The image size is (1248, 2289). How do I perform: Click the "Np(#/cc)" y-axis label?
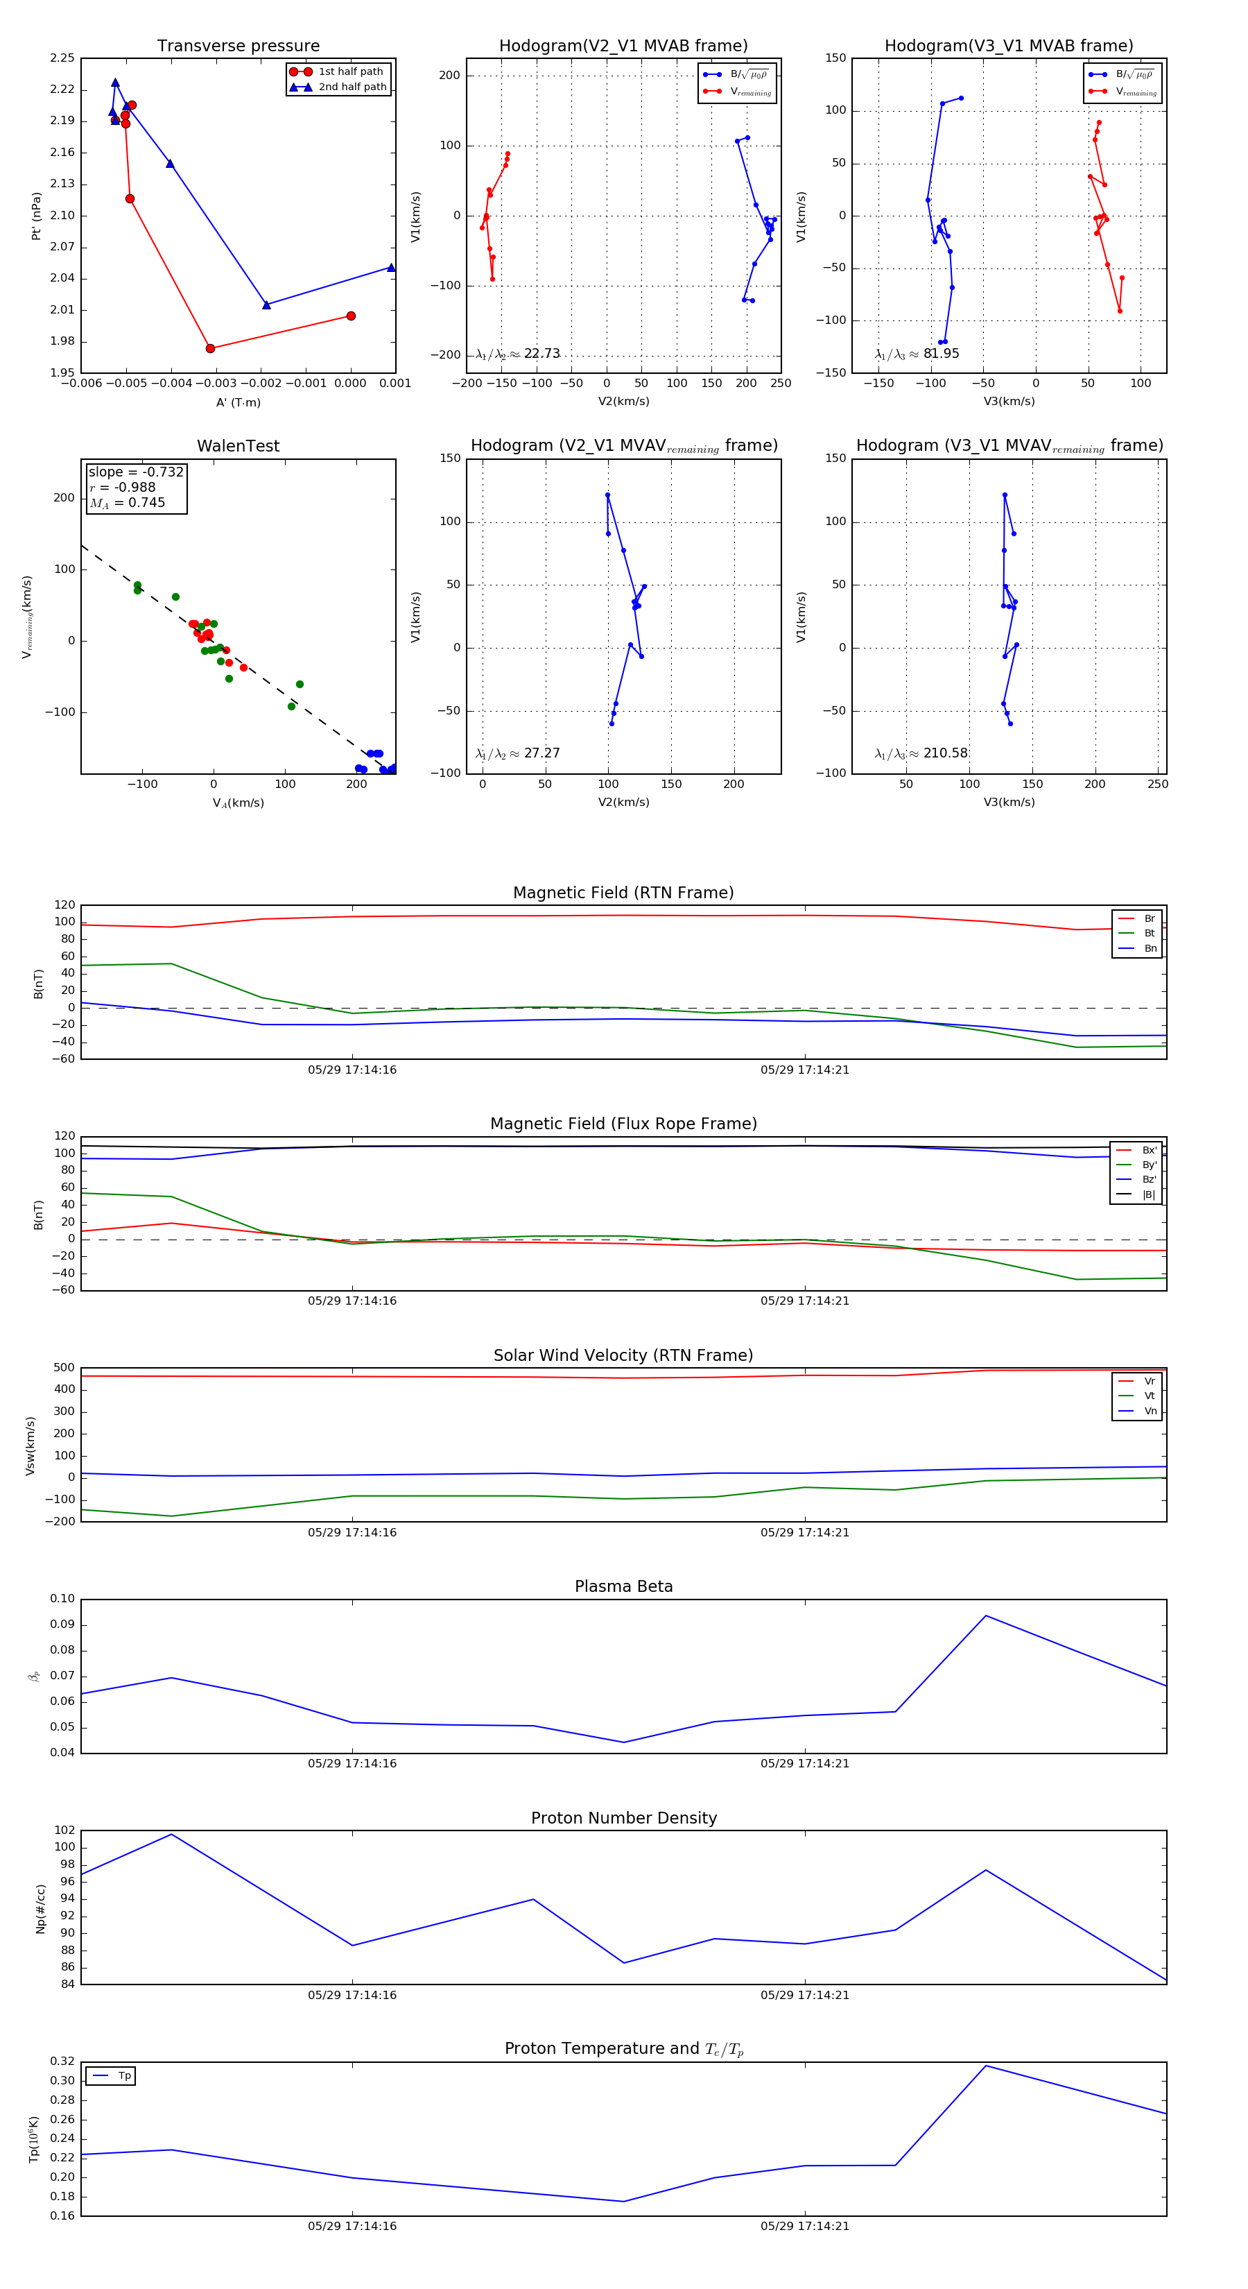click(40, 1909)
